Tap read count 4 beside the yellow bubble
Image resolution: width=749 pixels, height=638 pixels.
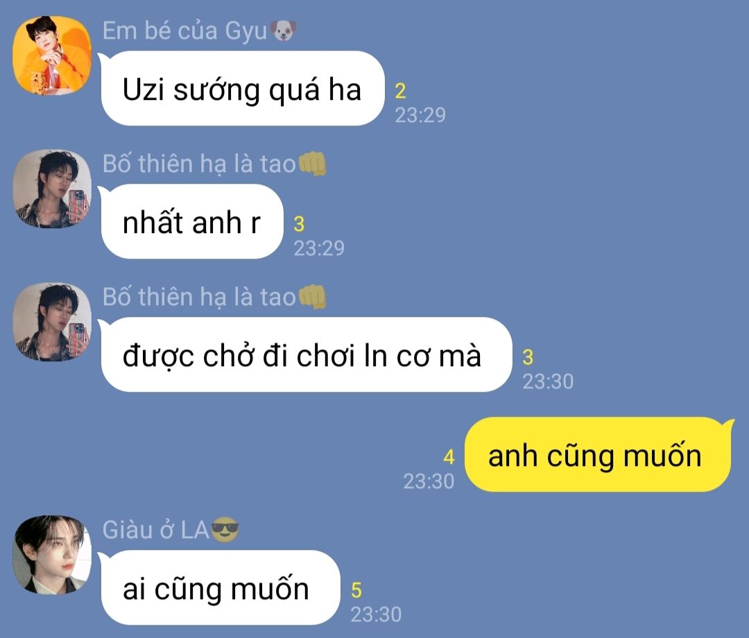449,458
